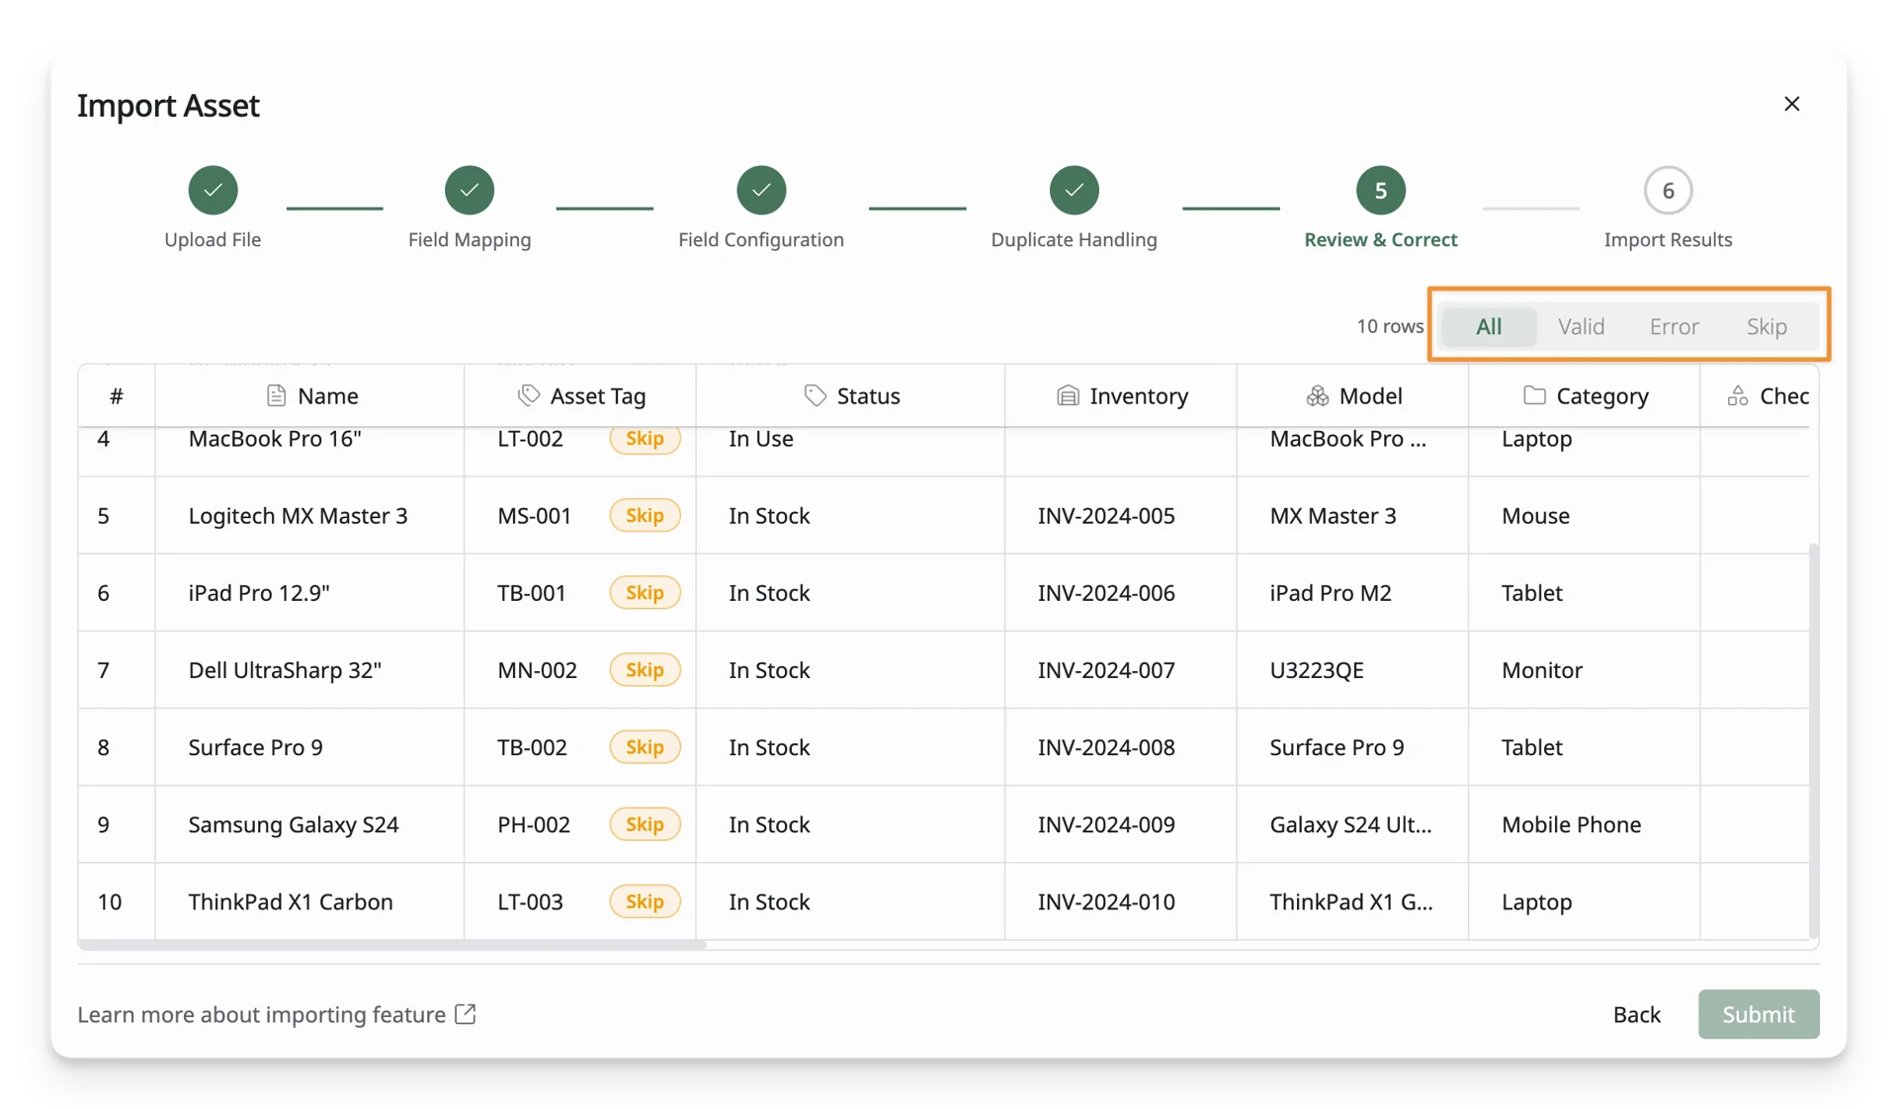This screenshot has width=1898, height=1109.
Task: Select the All filter tab
Action: pos(1489,326)
